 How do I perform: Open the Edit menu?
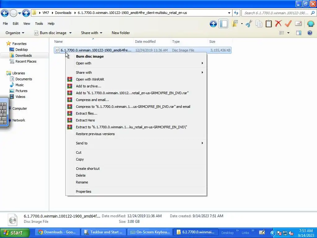[15, 24]
